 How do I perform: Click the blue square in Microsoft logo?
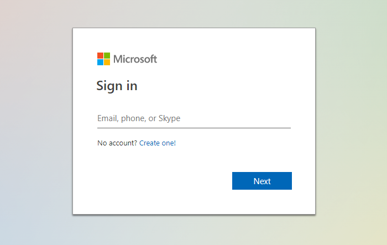pyautogui.click(x=100, y=62)
